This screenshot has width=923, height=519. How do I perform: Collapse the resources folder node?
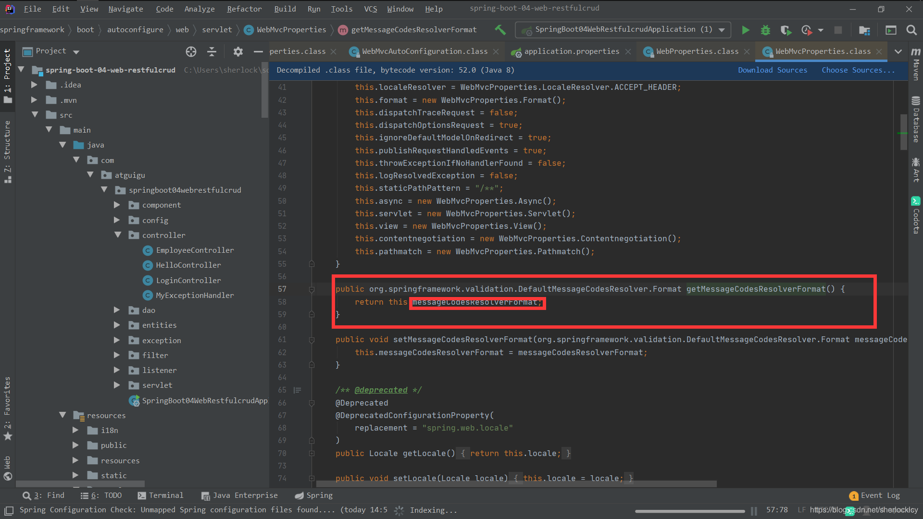click(62, 415)
